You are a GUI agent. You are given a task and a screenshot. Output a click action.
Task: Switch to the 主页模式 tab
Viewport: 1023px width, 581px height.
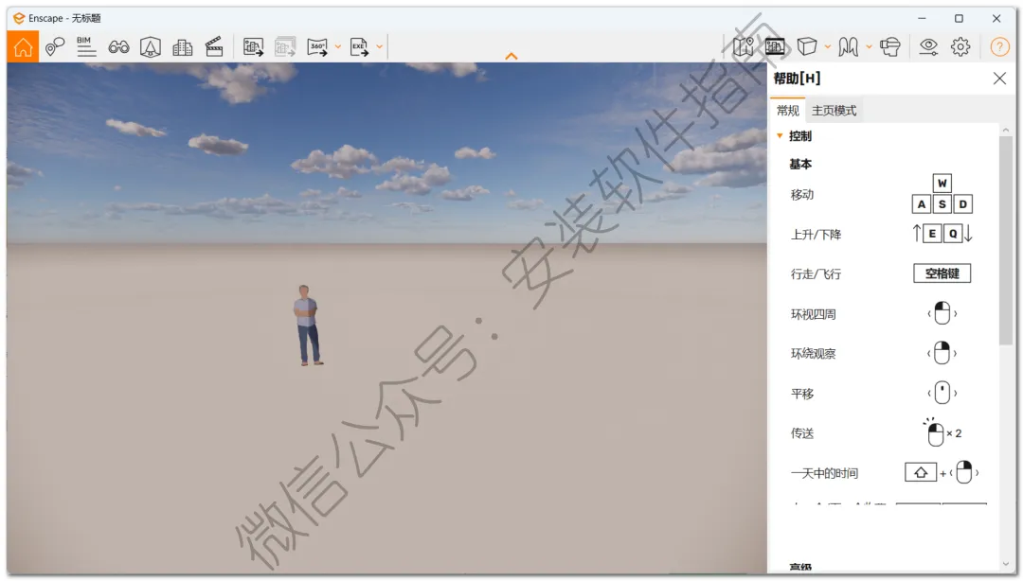[x=834, y=111]
